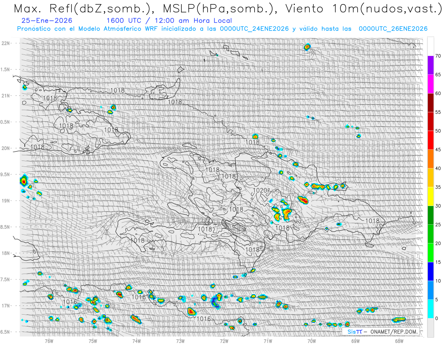448x346 pixels.
Task: Click the "72W" longitude axis label
Action: coord(224,341)
